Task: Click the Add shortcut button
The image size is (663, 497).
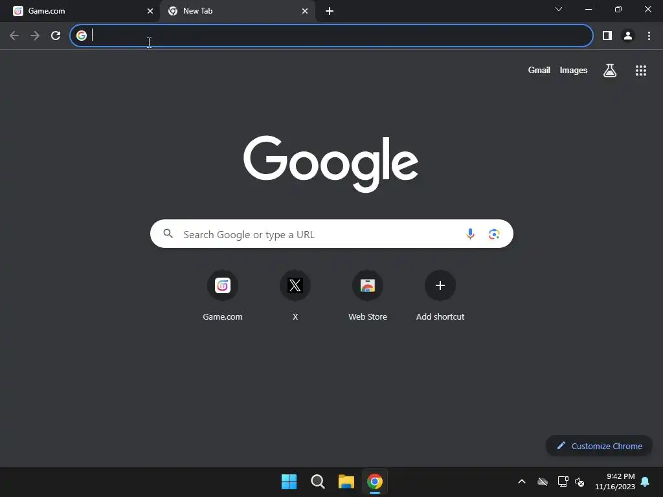Action: (440, 295)
